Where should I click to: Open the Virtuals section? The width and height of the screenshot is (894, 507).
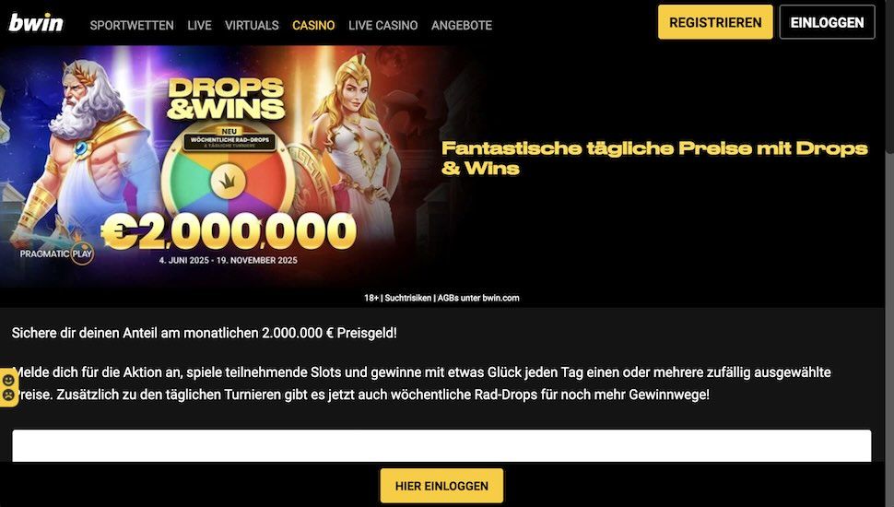pyautogui.click(x=252, y=25)
